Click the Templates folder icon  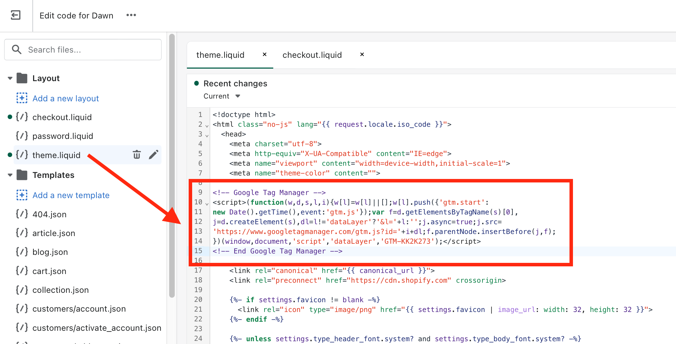[x=22, y=175]
